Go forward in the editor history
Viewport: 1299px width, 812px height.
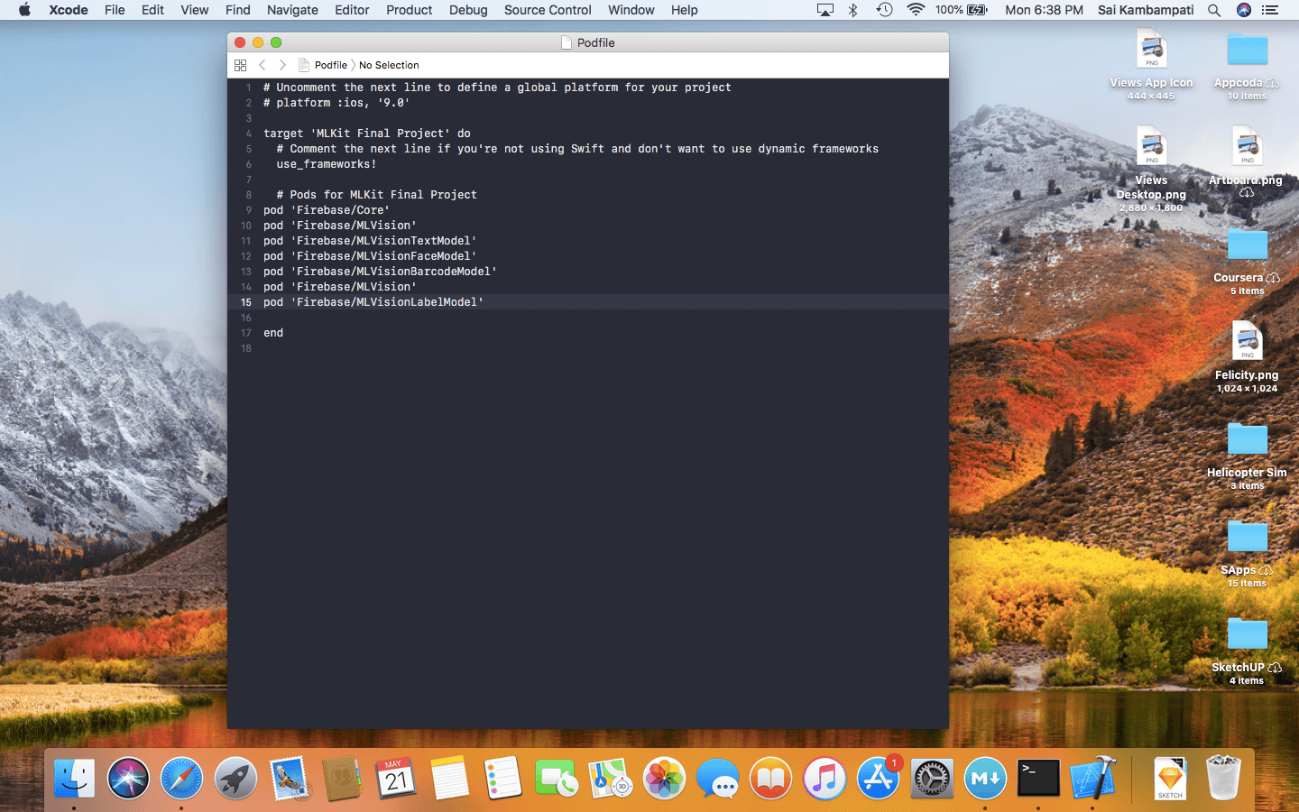[282, 65]
